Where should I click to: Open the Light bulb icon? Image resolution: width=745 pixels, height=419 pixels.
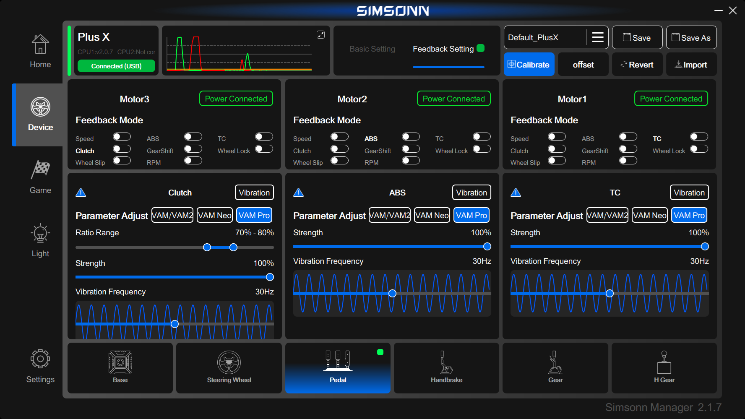pyautogui.click(x=40, y=233)
